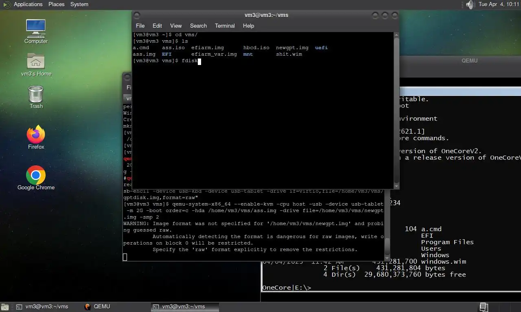Open the front terminal's window menu button

[137, 15]
